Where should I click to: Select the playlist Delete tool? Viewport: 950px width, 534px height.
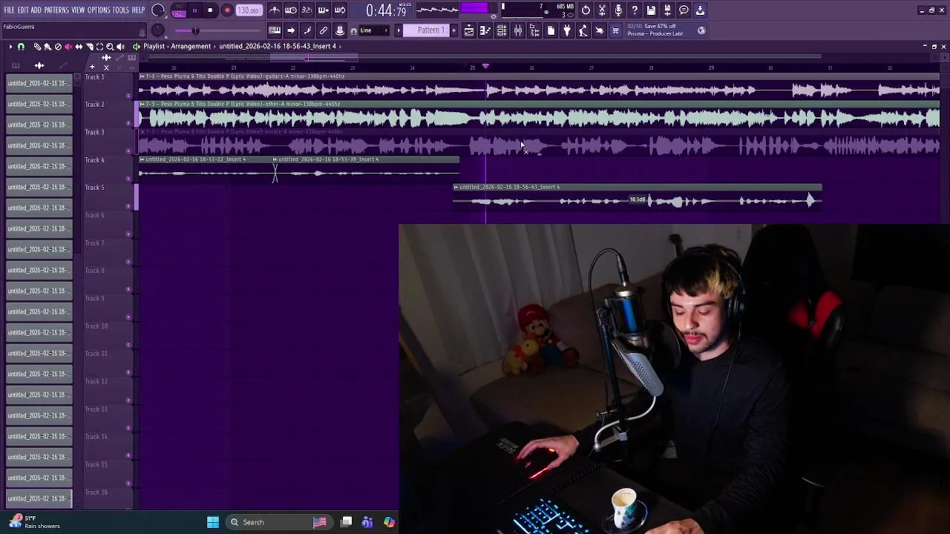click(x=58, y=47)
